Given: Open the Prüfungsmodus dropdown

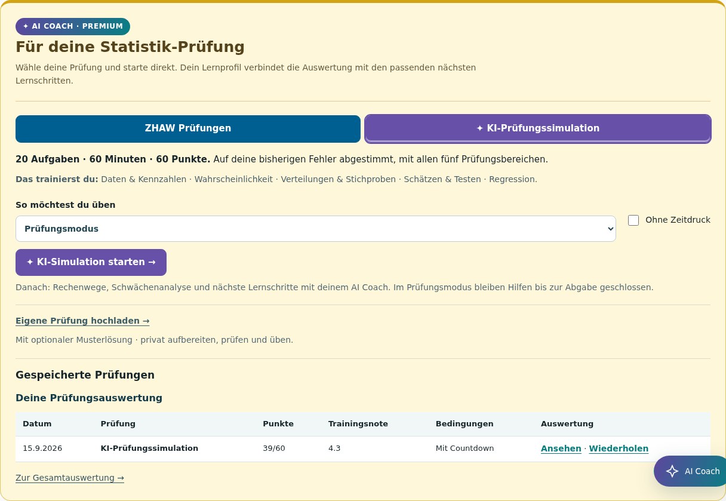Looking at the screenshot, I should pyautogui.click(x=316, y=229).
